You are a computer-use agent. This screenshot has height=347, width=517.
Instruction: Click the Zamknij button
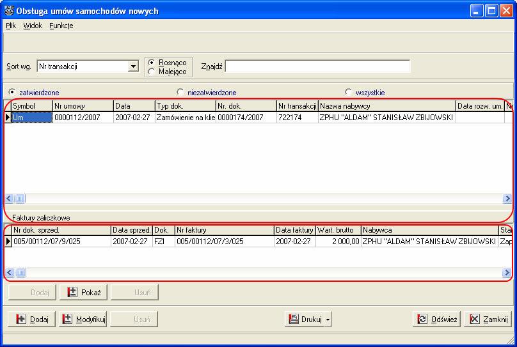click(488, 319)
